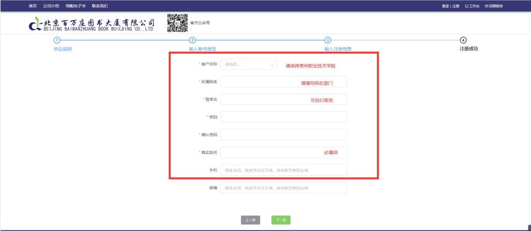This screenshot has width=531, height=231.
Task: Open 公司介绍 in top navigation
Action: point(51,6)
